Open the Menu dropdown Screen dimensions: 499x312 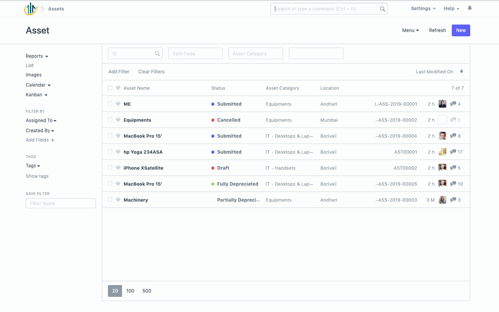tap(411, 30)
